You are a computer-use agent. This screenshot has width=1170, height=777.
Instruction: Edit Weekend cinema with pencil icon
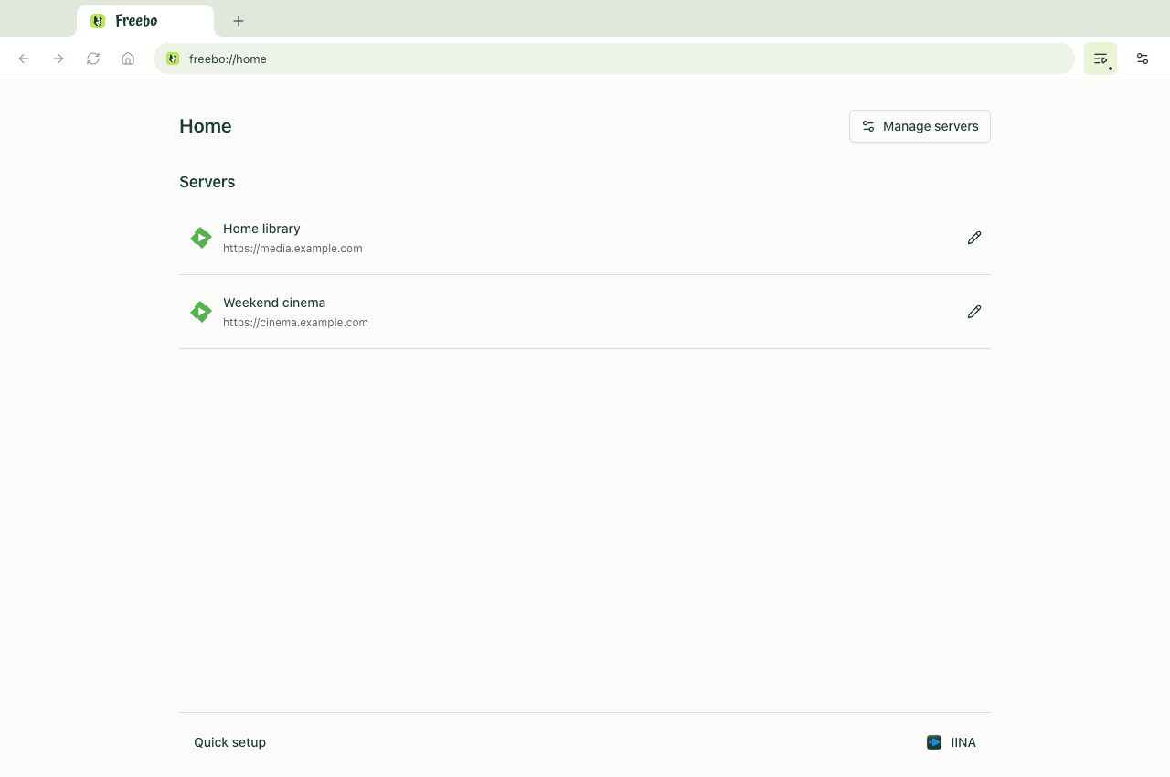click(x=974, y=312)
